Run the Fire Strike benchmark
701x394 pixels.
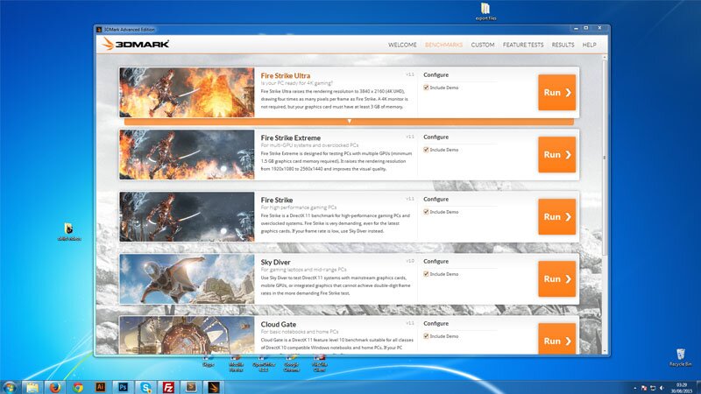[557, 216]
